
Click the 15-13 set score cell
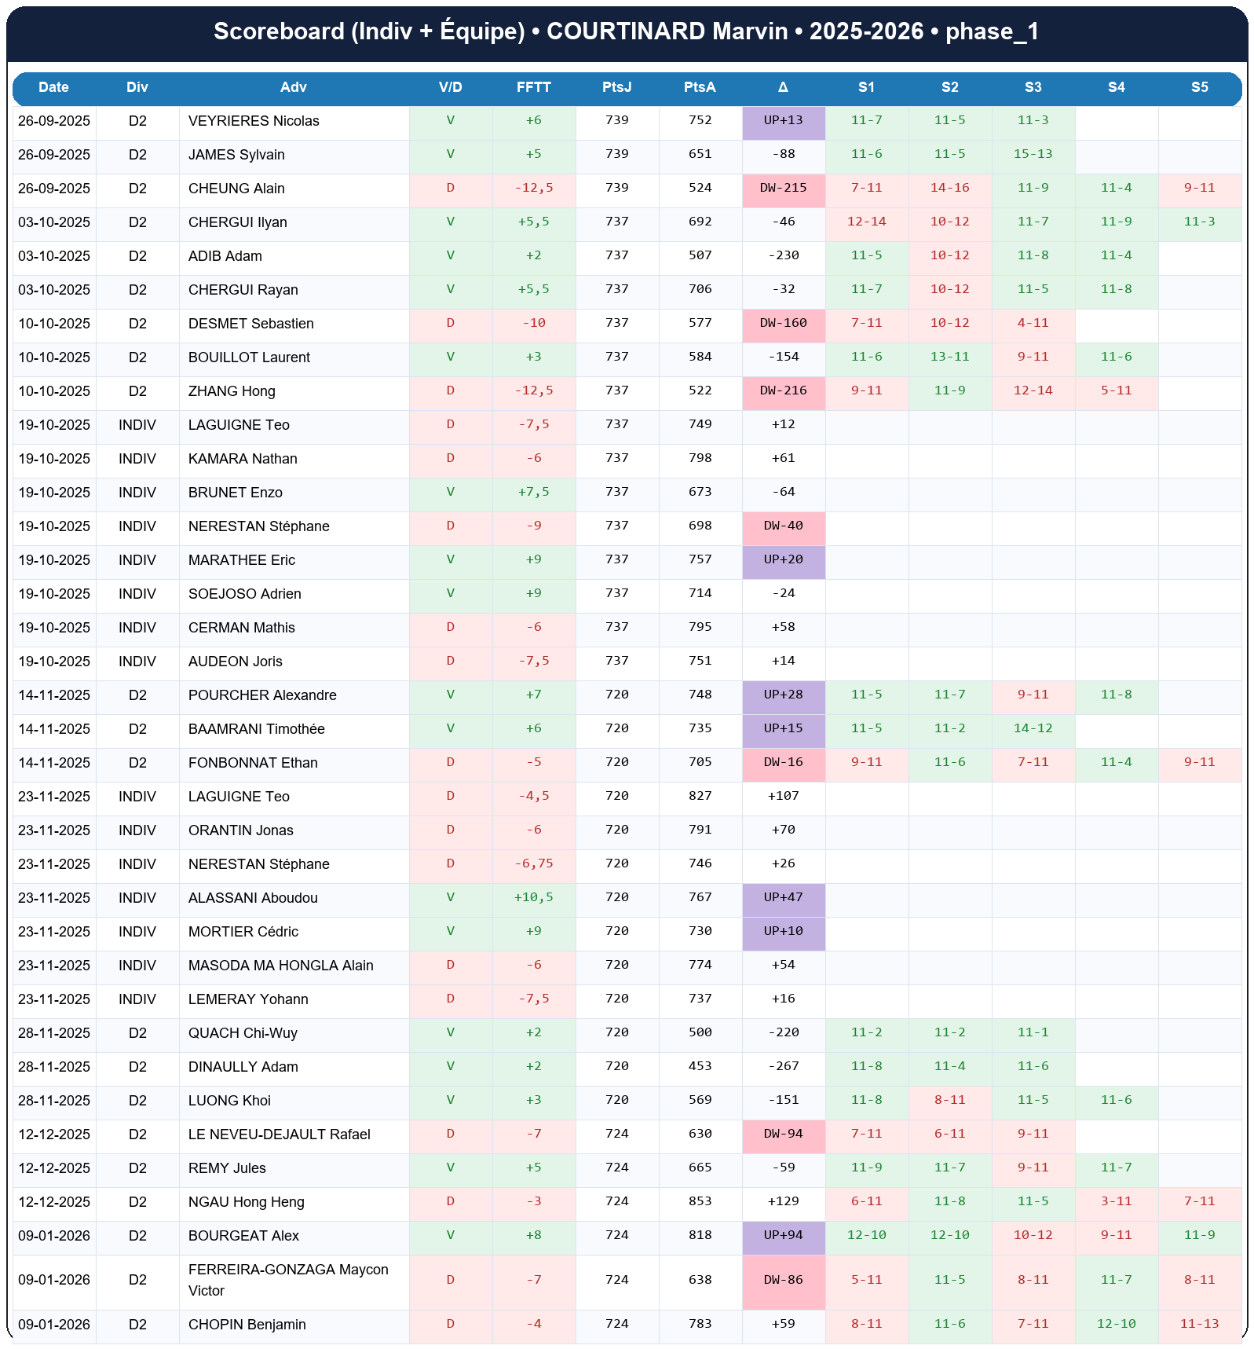point(1033,155)
